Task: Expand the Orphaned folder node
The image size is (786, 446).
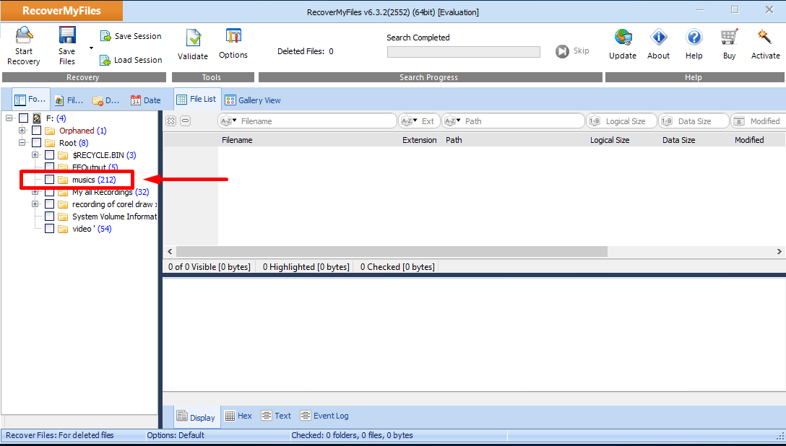Action: point(22,131)
